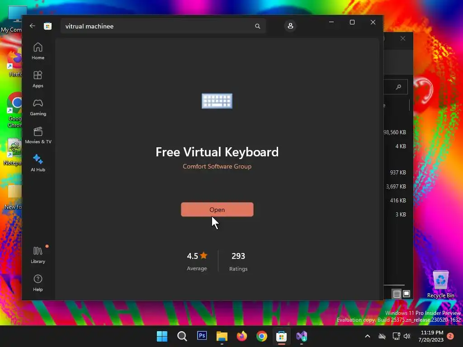Image resolution: width=463 pixels, height=347 pixels.
Task: Open the Apps section in sidebar
Action: [x=38, y=79]
